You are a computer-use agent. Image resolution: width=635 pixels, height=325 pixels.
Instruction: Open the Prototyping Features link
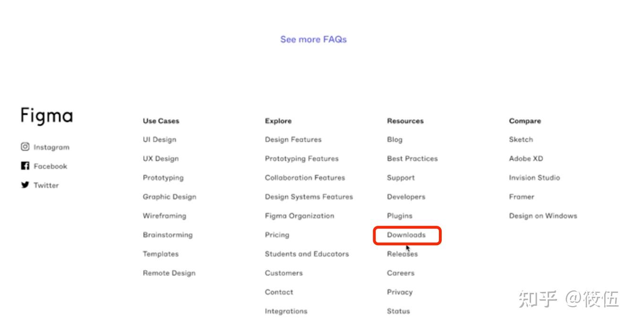pos(301,159)
